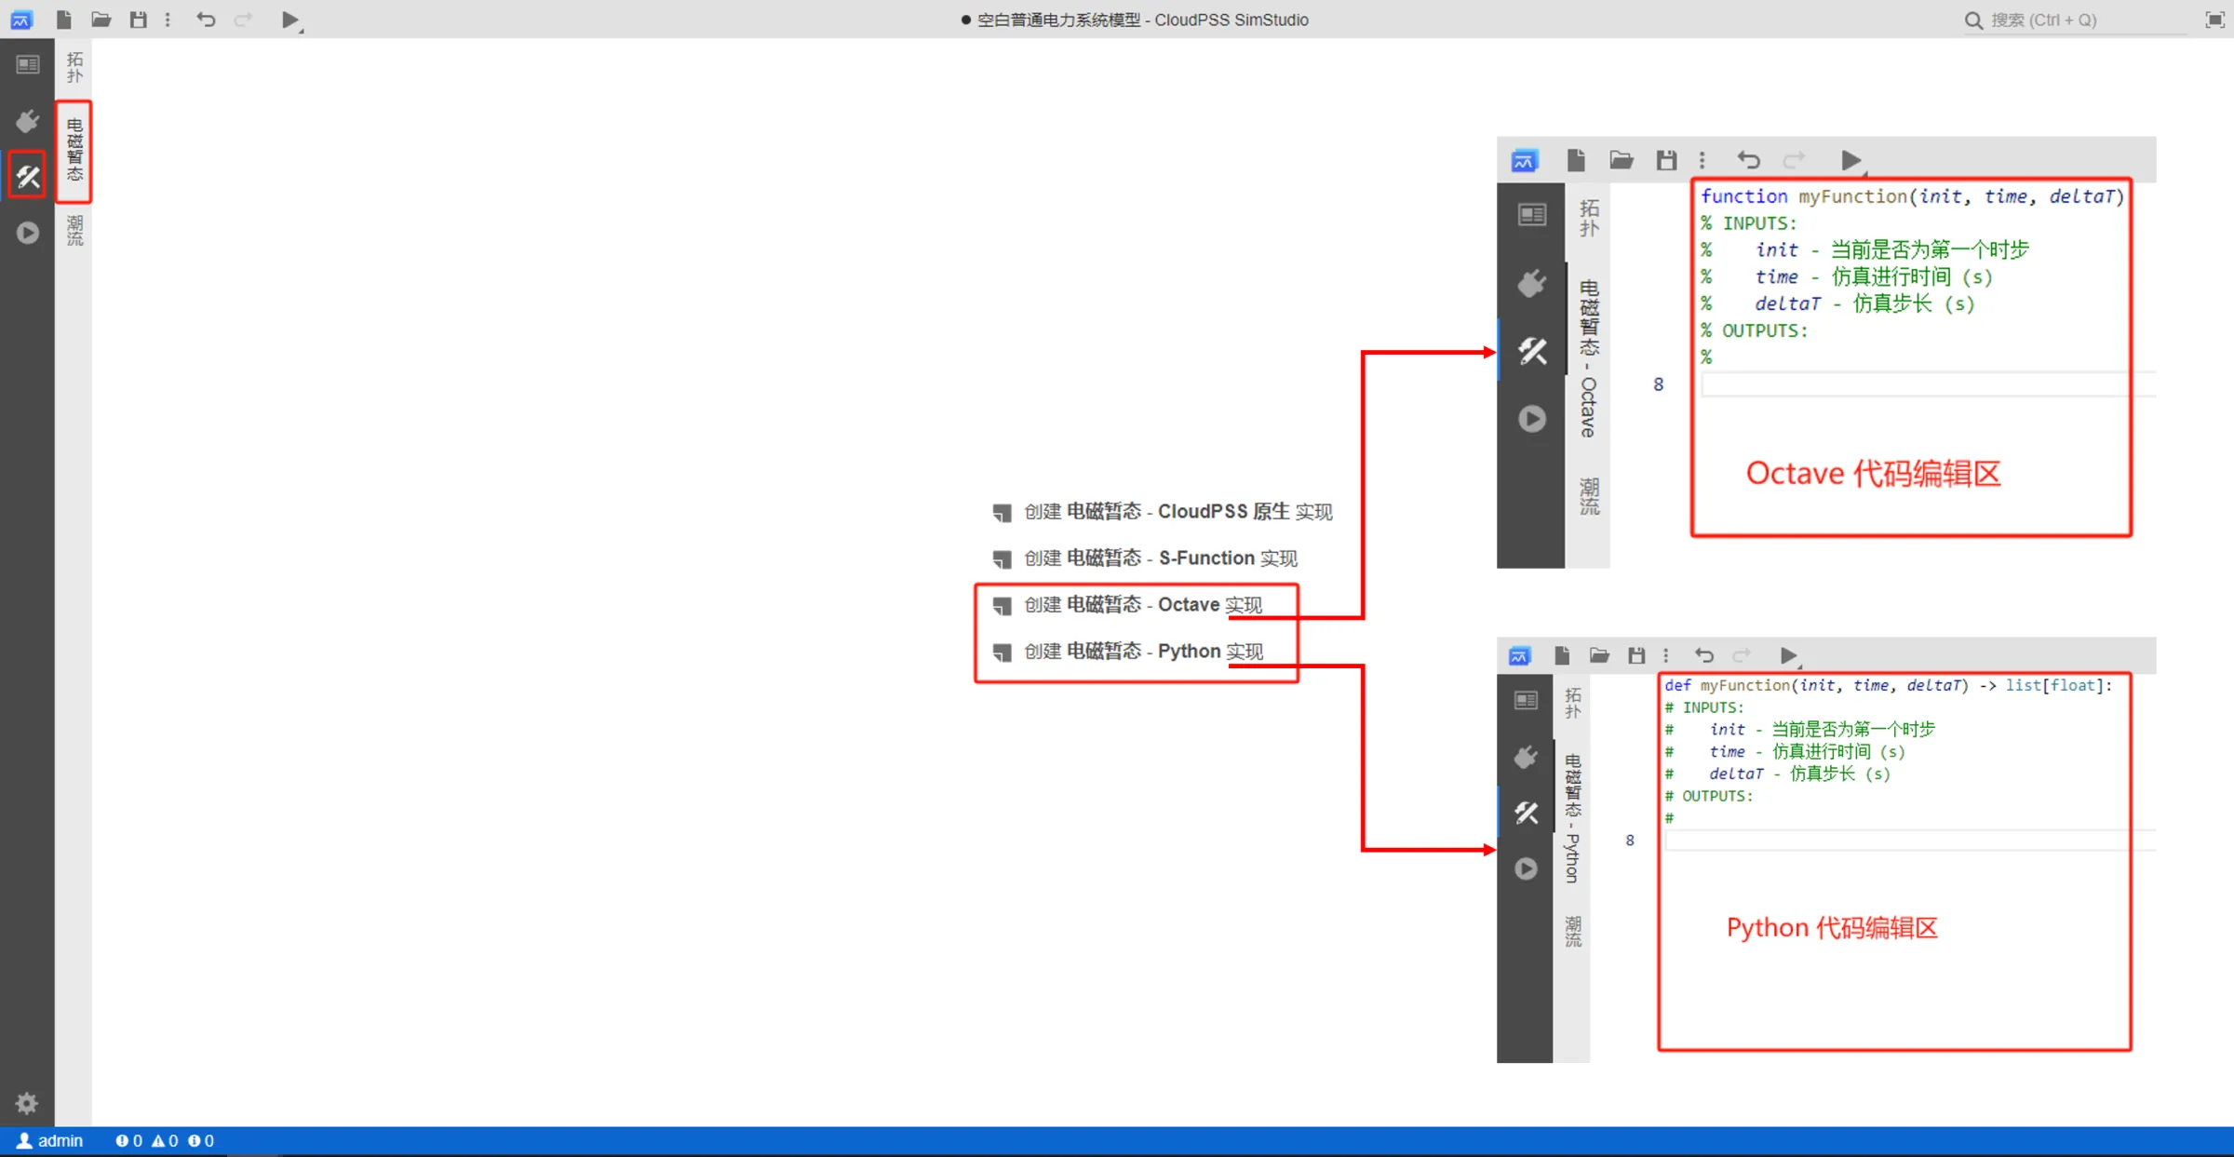Click the admin user in the status bar

point(50,1141)
